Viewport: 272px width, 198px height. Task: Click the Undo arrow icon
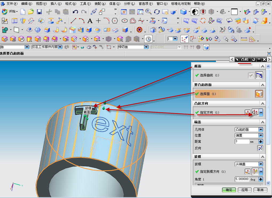tap(75, 12)
